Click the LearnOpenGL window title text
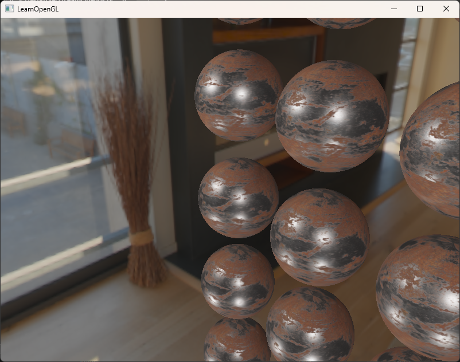Viewport: 460px width, 362px height. tap(38, 9)
